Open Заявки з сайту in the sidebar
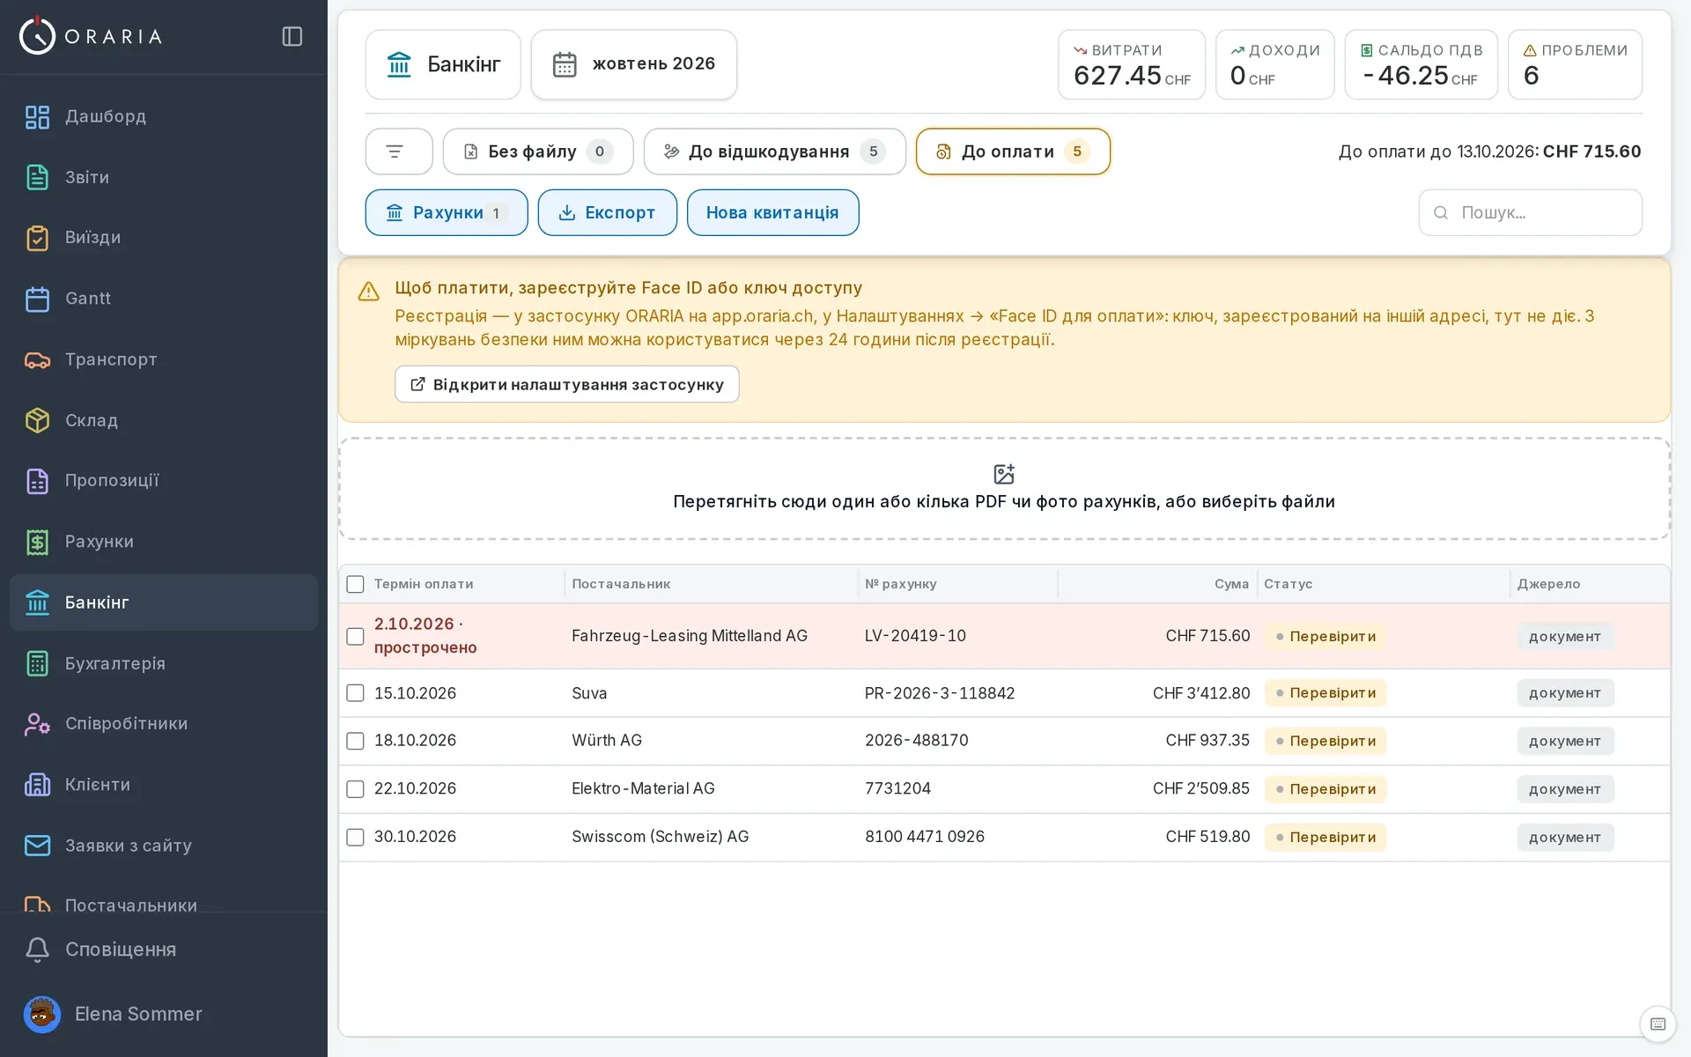 pos(164,846)
